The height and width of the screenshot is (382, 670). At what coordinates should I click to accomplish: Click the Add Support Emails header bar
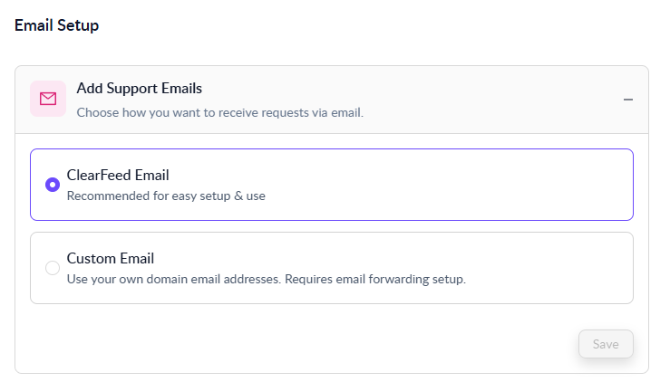[453, 100]
